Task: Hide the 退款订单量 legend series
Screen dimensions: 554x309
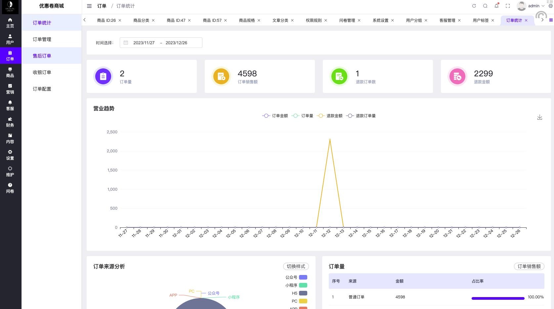Action: [361, 116]
